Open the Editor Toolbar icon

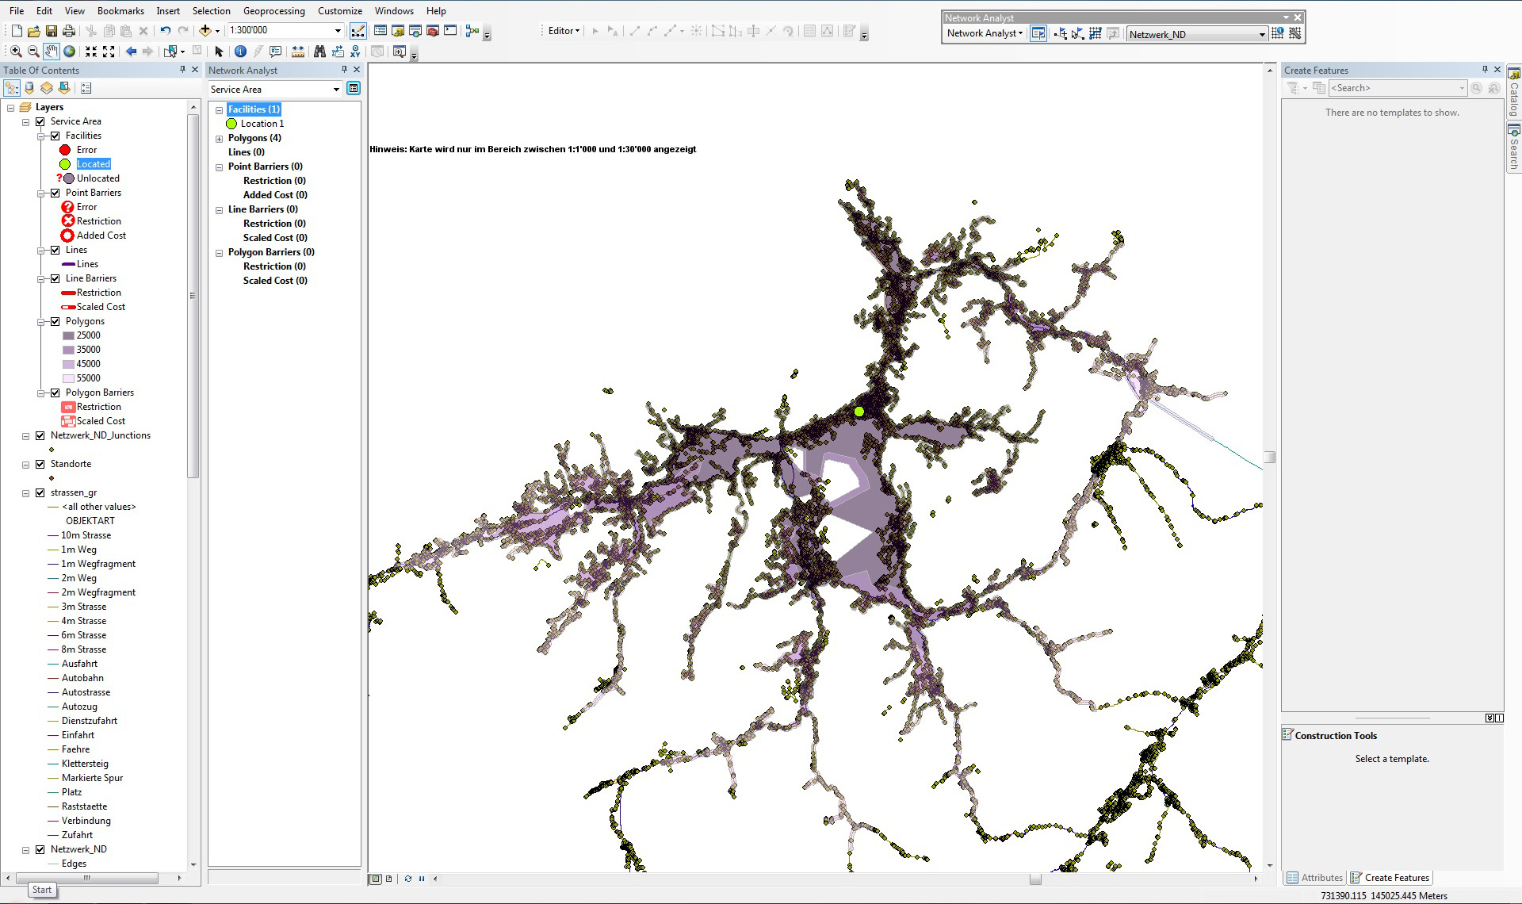click(358, 31)
